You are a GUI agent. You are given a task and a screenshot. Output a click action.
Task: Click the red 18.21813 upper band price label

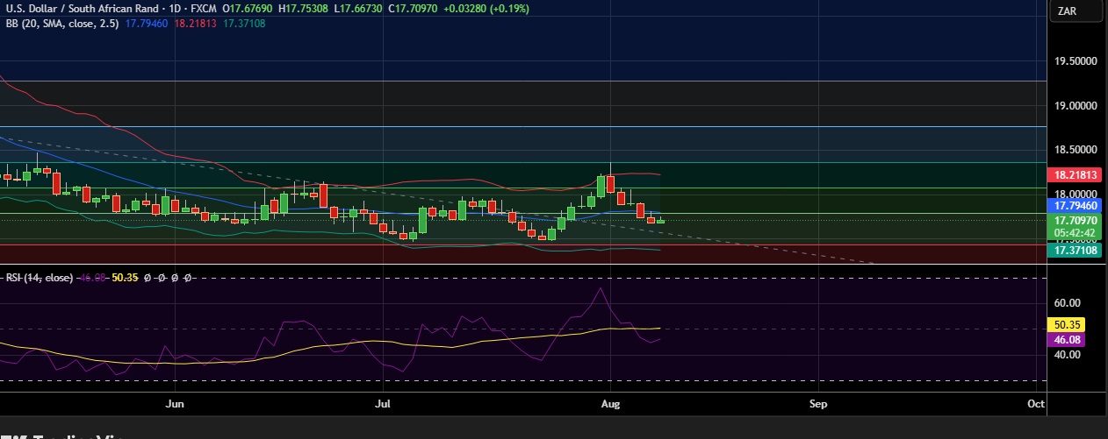1076,175
